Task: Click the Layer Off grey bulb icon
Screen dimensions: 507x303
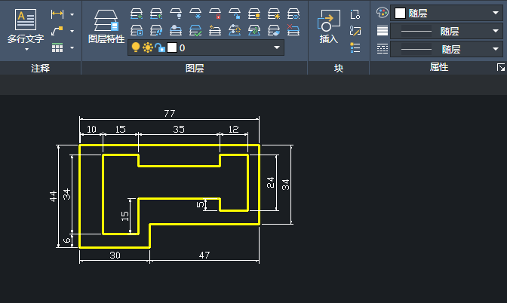Action: (x=176, y=14)
